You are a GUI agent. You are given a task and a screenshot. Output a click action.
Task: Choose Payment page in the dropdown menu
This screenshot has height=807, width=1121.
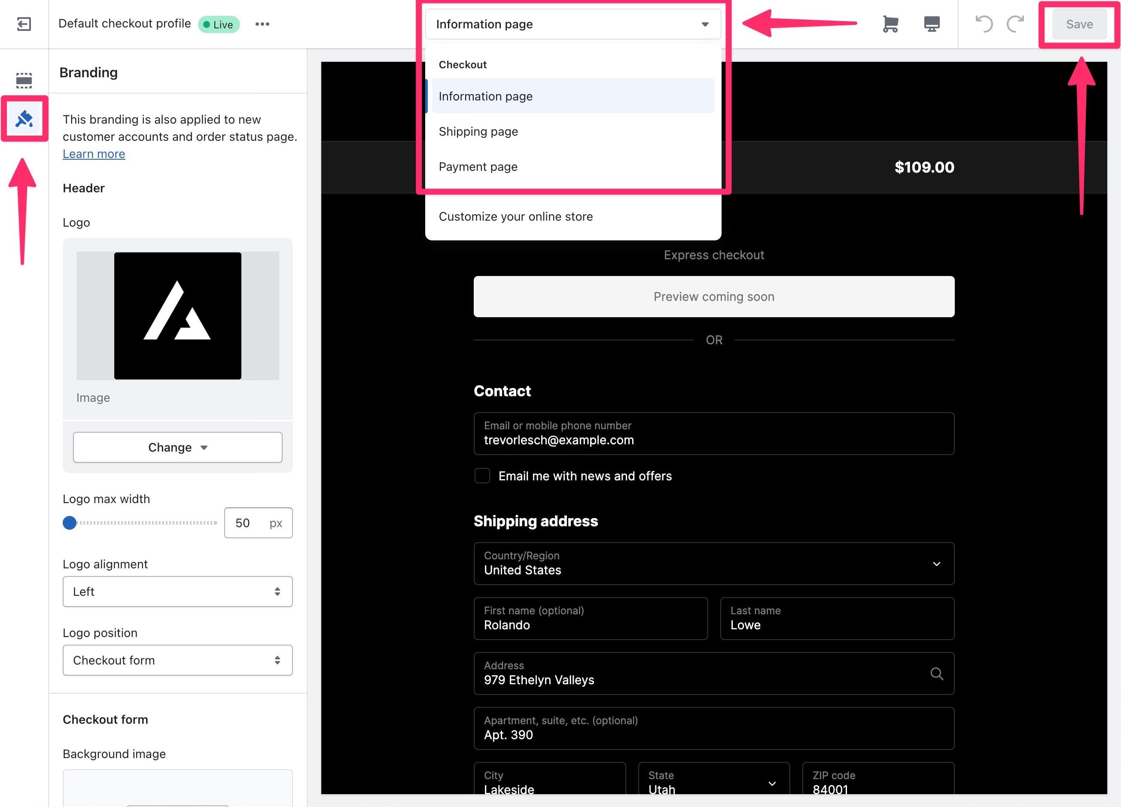(478, 167)
